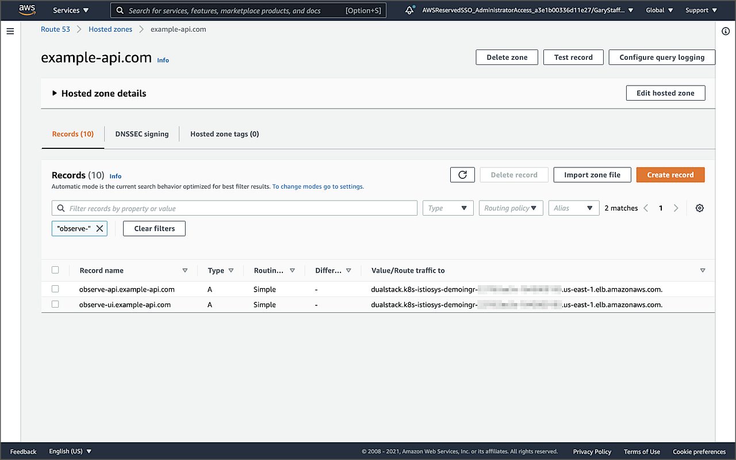736x460 pixels.
Task: Open Info link next to example-api.com title
Action: 163,60
